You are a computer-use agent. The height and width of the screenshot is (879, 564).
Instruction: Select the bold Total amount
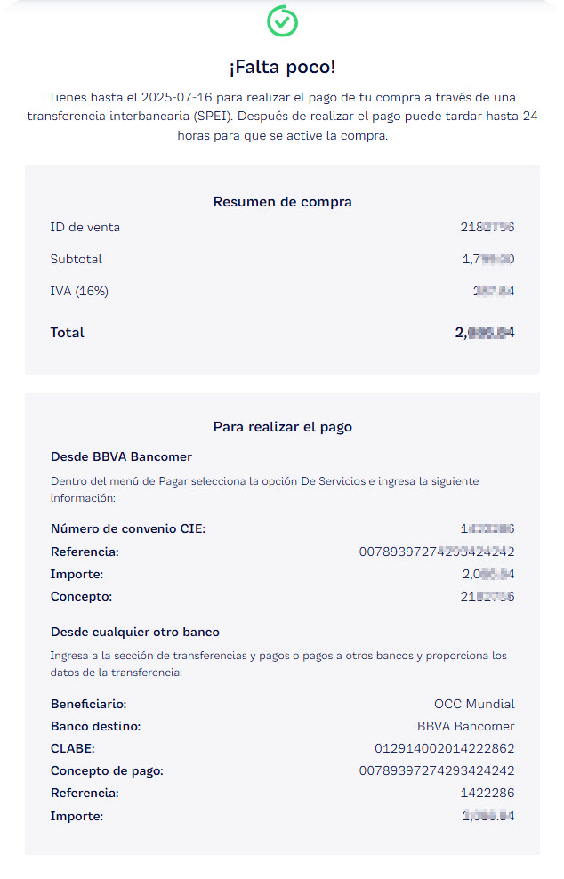point(485,333)
